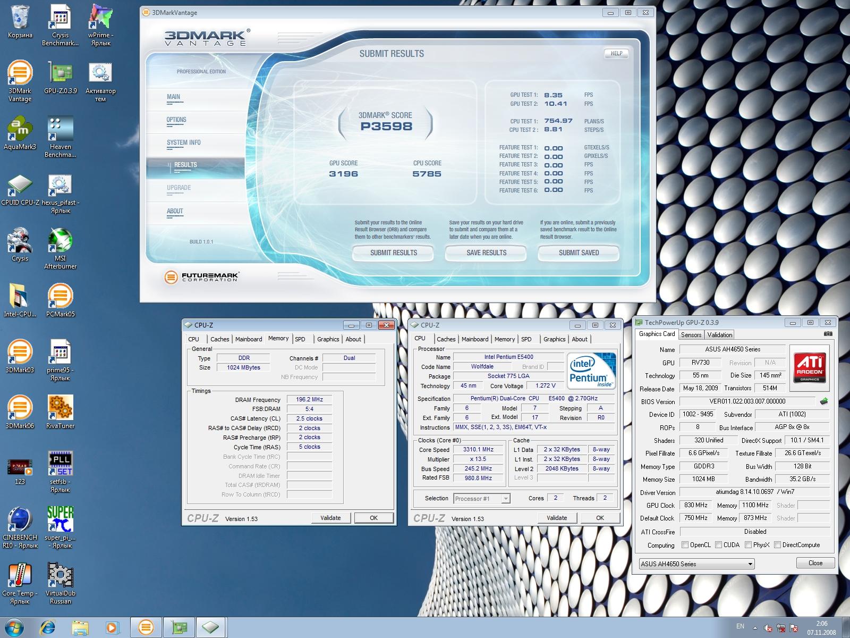Select SYSTEM INFO in 3DMark Vantage
This screenshot has width=850, height=638.
coord(184,142)
